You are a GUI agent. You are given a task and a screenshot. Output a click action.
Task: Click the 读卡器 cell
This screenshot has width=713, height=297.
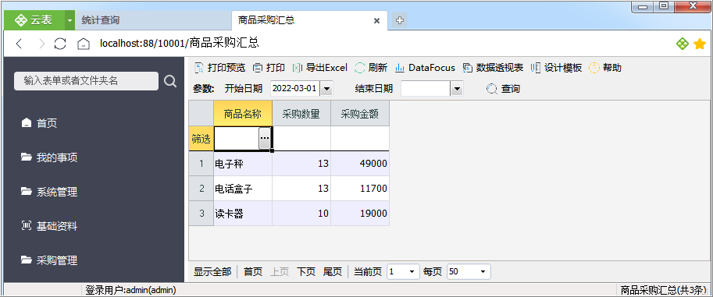243,214
